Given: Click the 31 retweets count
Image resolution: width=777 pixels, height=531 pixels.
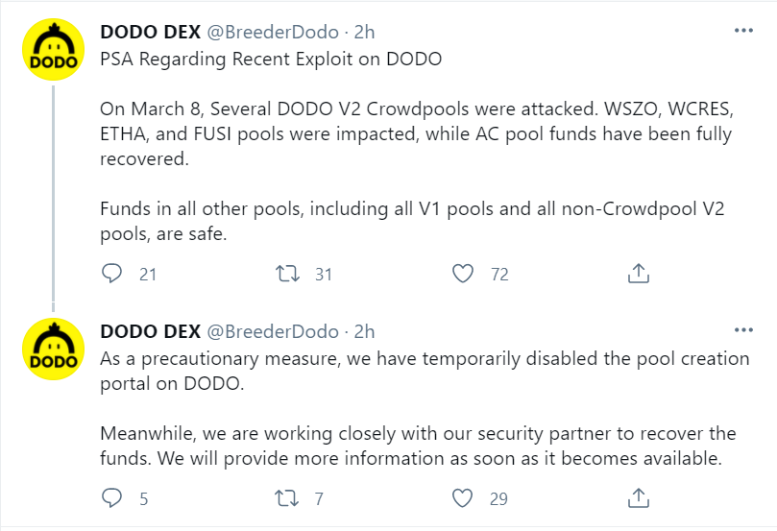Looking at the screenshot, I should (x=323, y=275).
